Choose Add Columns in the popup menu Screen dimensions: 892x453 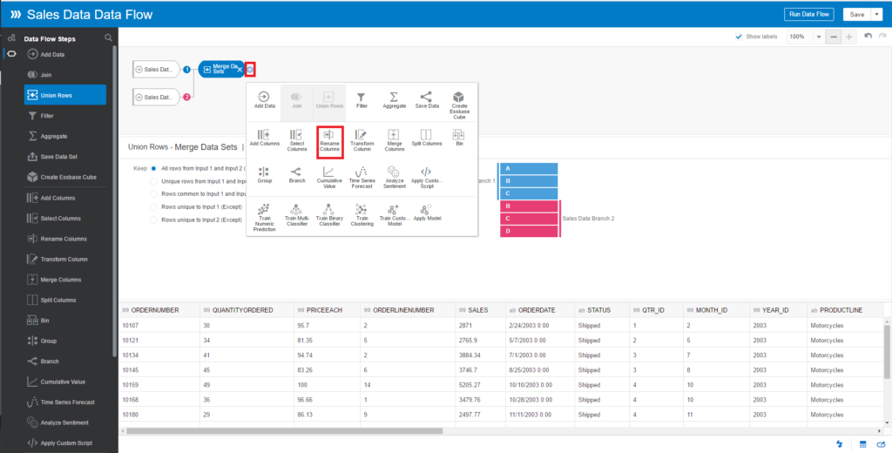point(263,138)
